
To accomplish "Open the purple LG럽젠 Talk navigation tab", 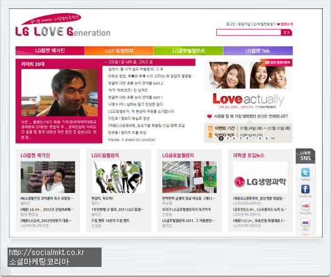I will [258, 51].
